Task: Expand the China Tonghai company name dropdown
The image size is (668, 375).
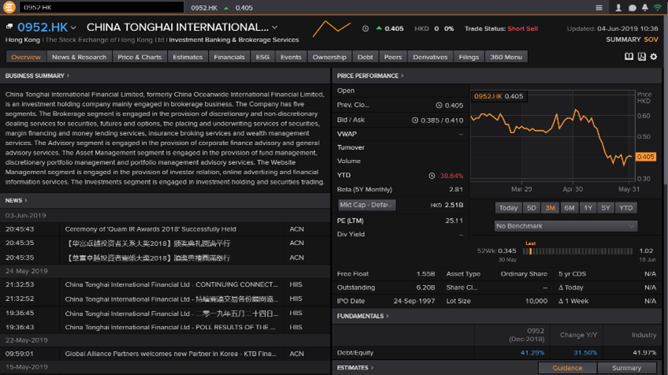Action: tap(275, 28)
